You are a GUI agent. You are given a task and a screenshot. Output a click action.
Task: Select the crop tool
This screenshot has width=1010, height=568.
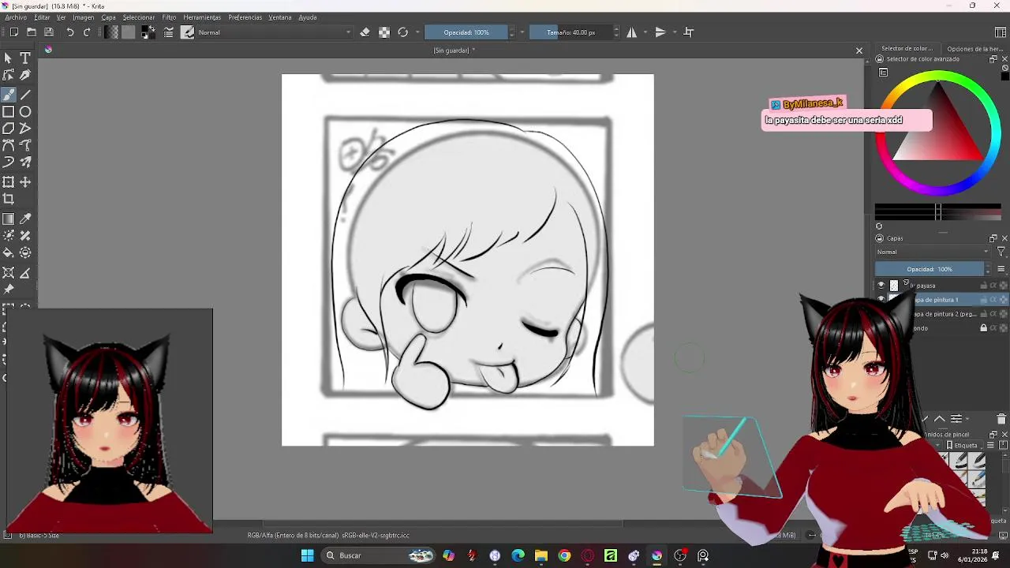8,199
